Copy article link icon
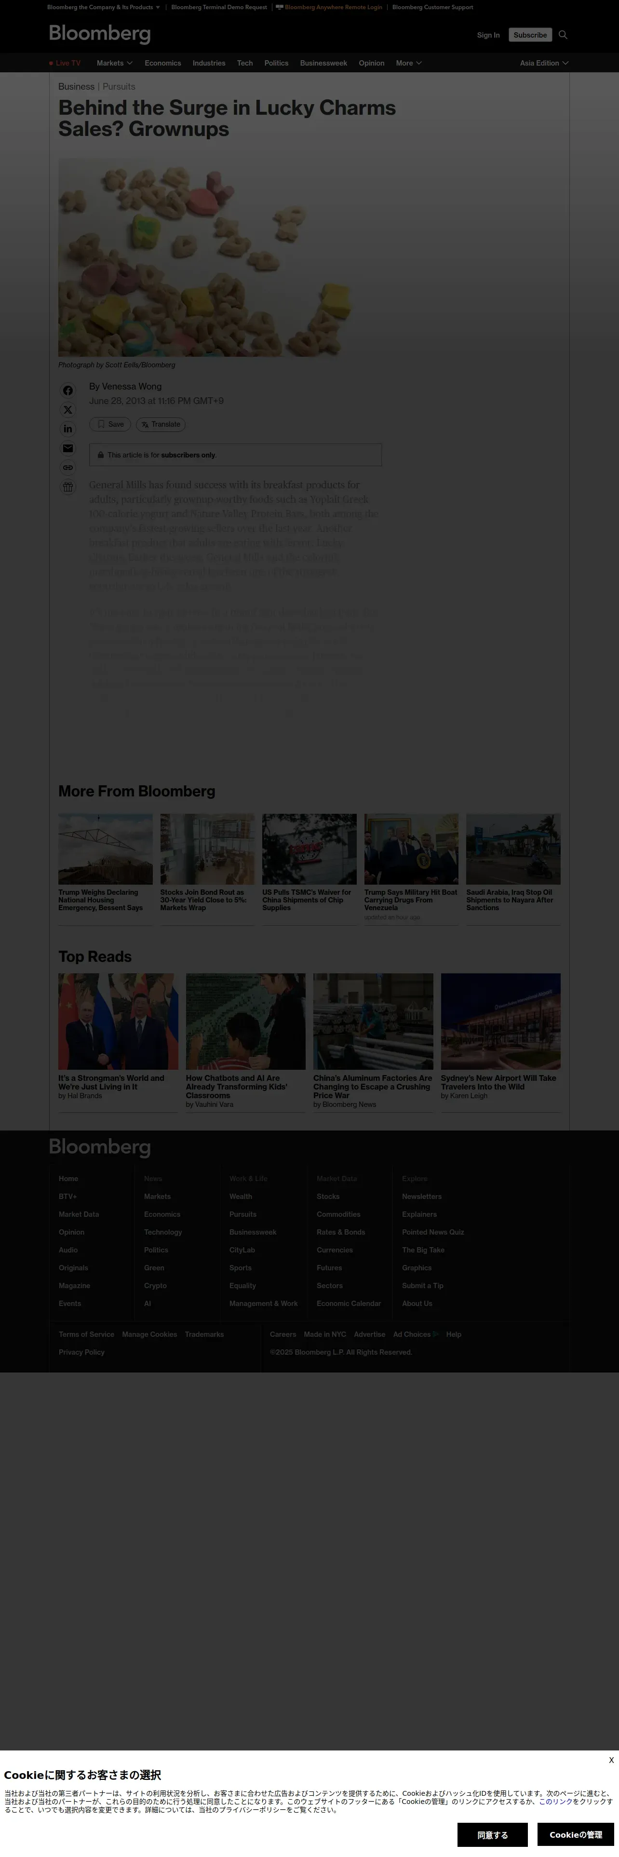Viewport: 619px width, 1857px height. [68, 467]
